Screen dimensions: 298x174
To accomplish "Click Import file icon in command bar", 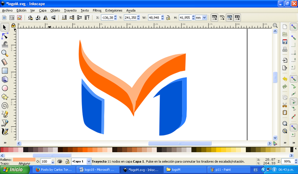I will tap(284, 60).
